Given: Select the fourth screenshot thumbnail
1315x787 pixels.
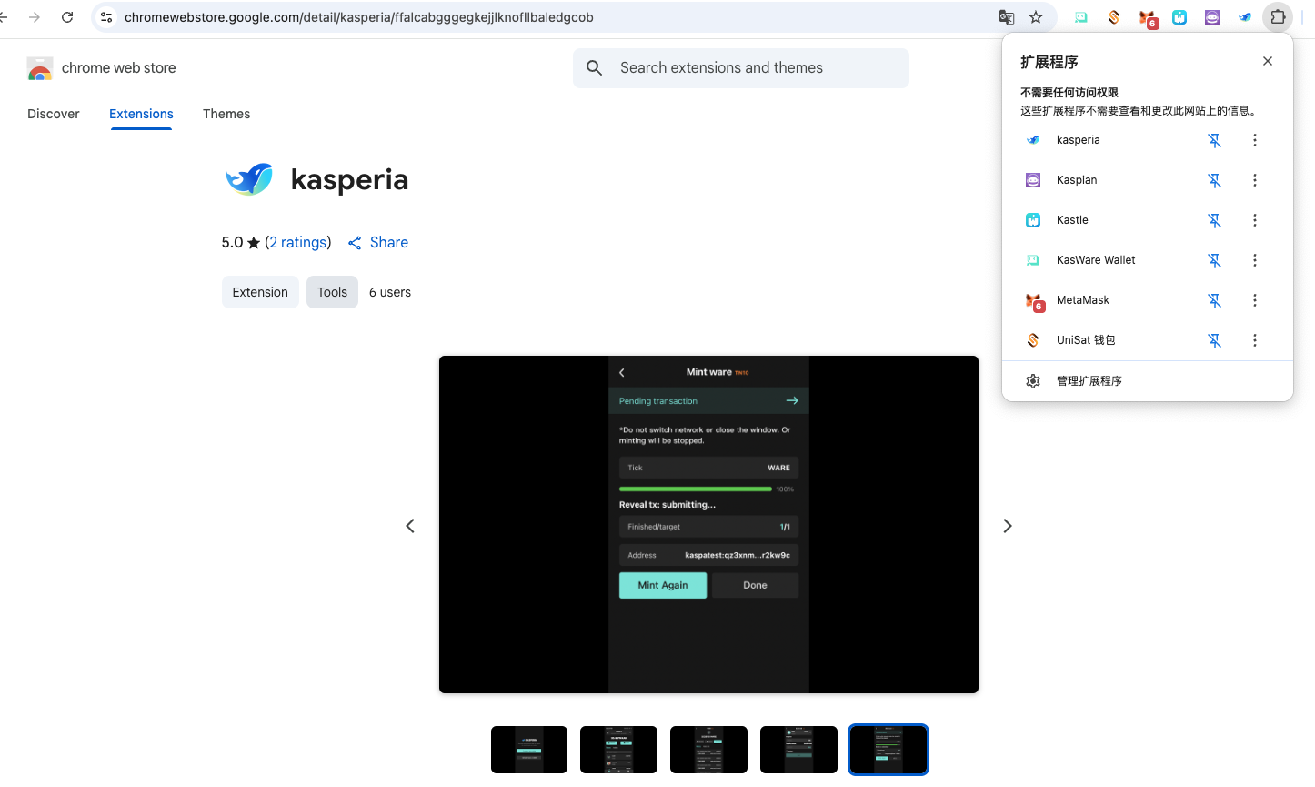Looking at the screenshot, I should click(x=798, y=750).
